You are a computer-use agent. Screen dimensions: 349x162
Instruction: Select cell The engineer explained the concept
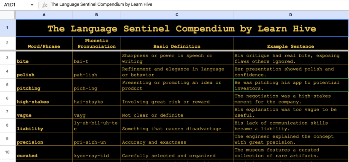[x=291, y=139]
